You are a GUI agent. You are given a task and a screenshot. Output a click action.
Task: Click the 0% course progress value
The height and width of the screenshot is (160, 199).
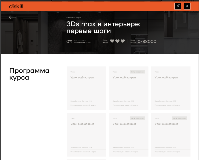tap(69, 41)
